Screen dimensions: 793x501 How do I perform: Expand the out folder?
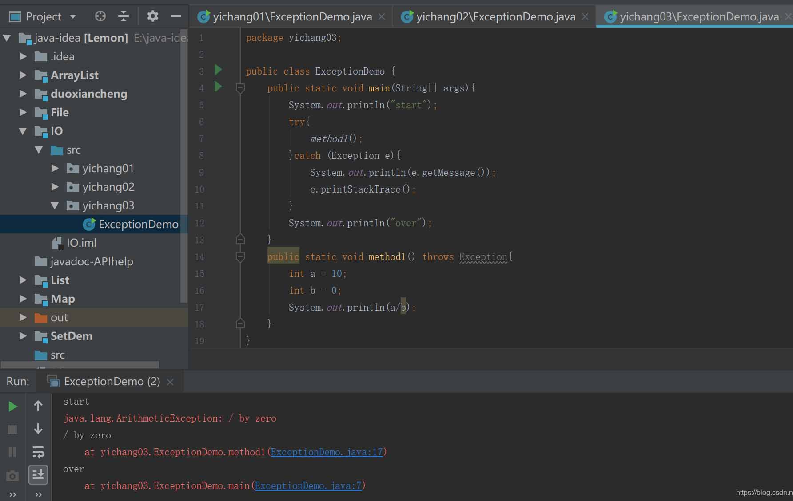pyautogui.click(x=23, y=318)
